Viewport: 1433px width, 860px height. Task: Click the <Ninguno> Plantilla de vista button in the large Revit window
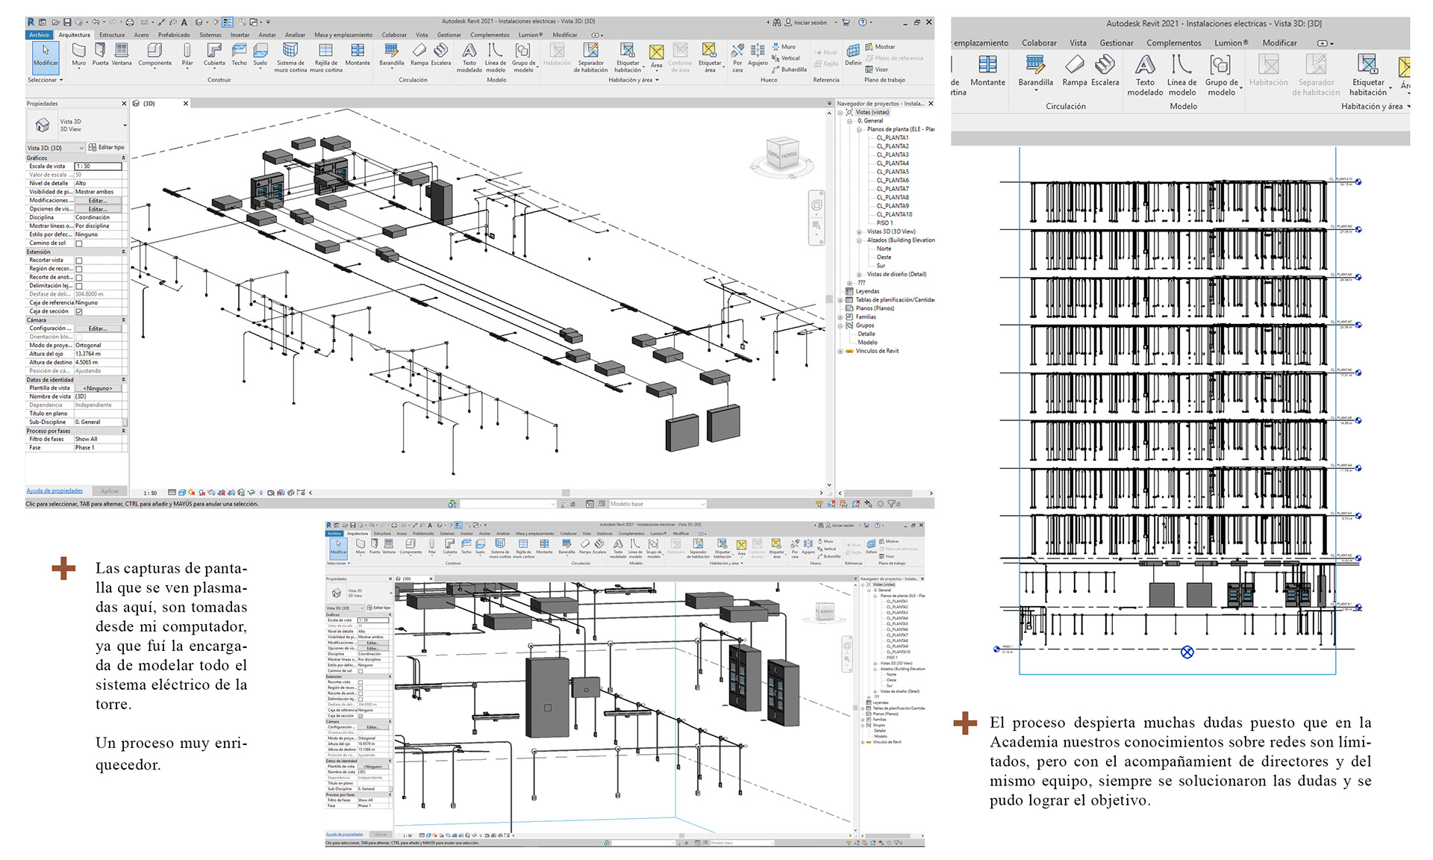[x=98, y=388]
